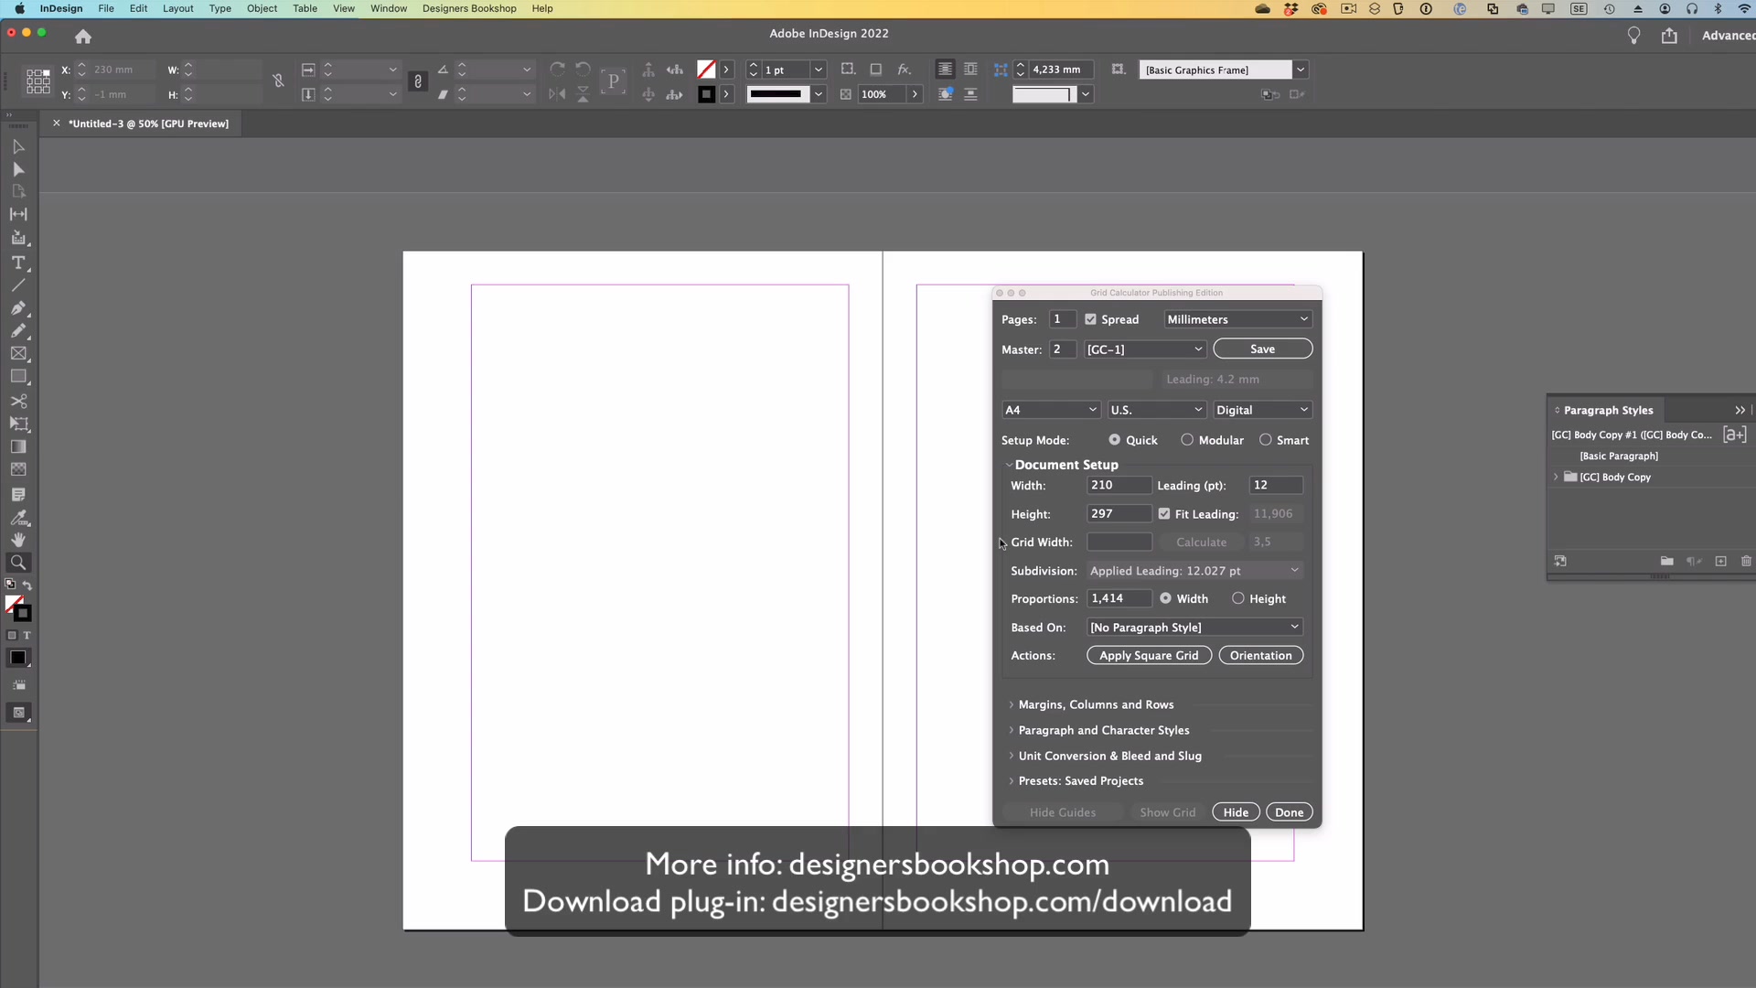Click the stroke color swatch in control bar
1756x988 pixels.
[x=706, y=94]
